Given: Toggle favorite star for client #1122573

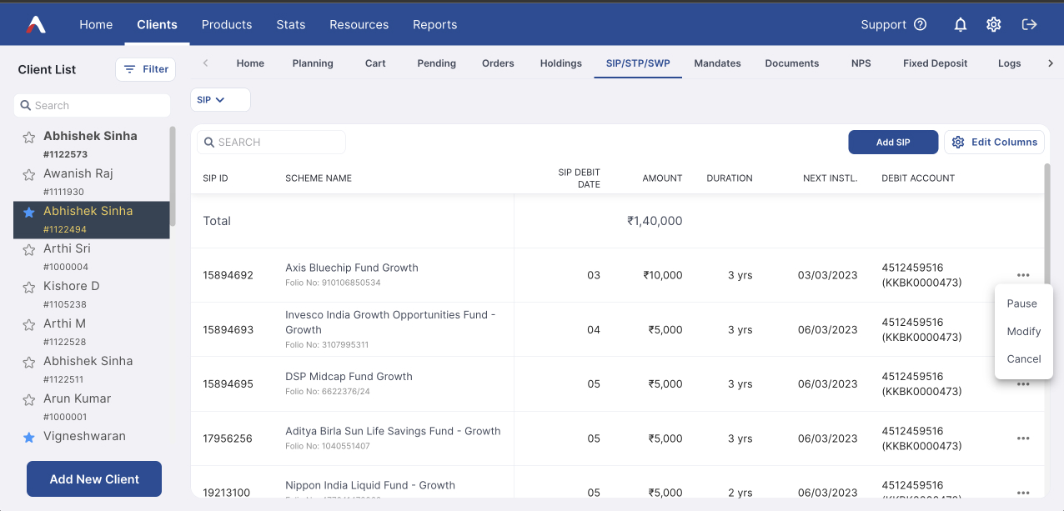Looking at the screenshot, I should [29, 137].
